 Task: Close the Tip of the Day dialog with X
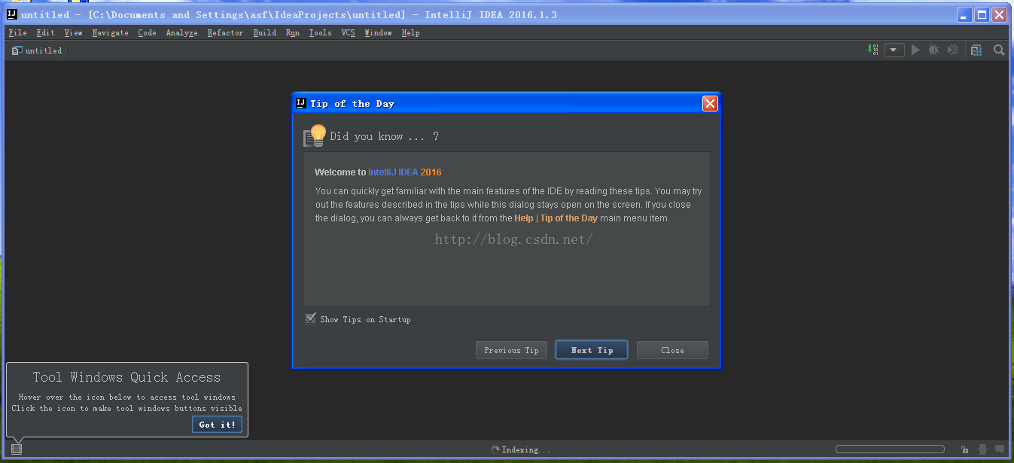[710, 103]
